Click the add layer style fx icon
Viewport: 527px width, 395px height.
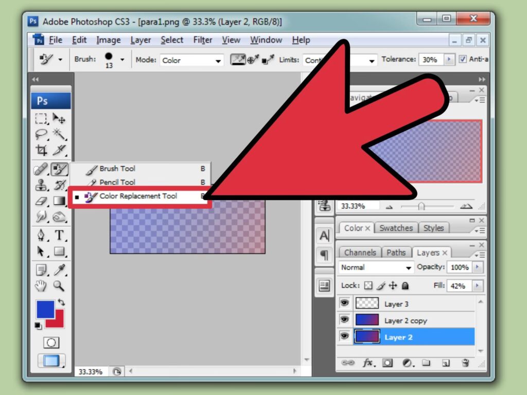click(368, 363)
